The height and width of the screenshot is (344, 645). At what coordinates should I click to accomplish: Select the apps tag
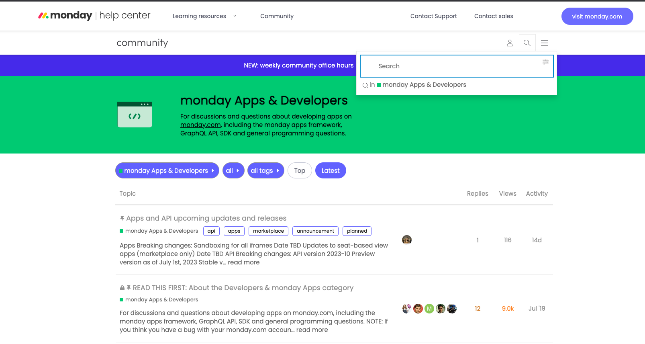(234, 231)
